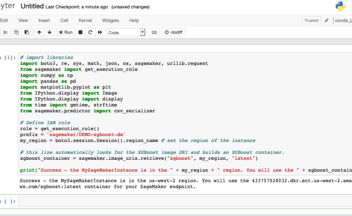The width and height of the screenshot is (352, 216).
Task: Open cell type dropdown showing Code
Action: pos(126,32)
